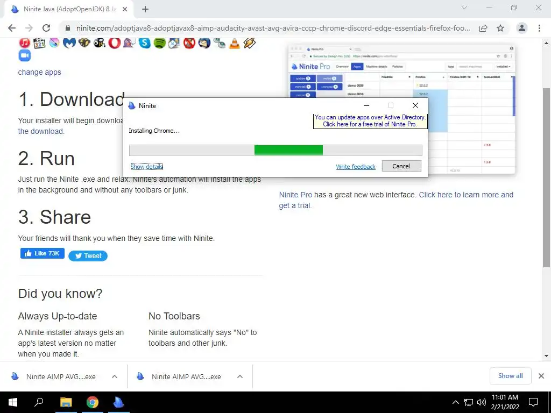The width and height of the screenshot is (551, 413).
Task: Expand options for first download chevron
Action: (115, 376)
